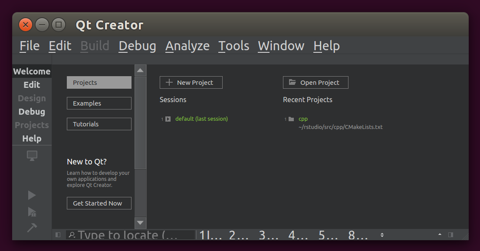Click the Run play icon
The width and height of the screenshot is (480, 251).
point(32,195)
